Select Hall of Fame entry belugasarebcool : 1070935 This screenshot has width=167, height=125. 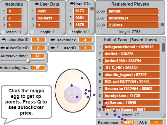132,47
